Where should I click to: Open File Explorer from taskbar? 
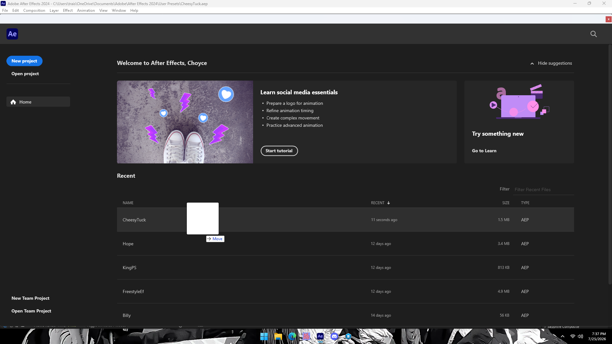pyautogui.click(x=278, y=336)
